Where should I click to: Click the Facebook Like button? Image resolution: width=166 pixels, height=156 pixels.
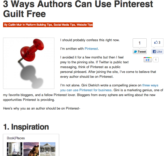coord(157,52)
